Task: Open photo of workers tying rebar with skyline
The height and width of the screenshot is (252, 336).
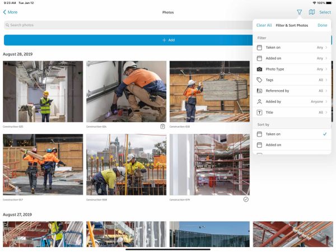Action: 126,165
